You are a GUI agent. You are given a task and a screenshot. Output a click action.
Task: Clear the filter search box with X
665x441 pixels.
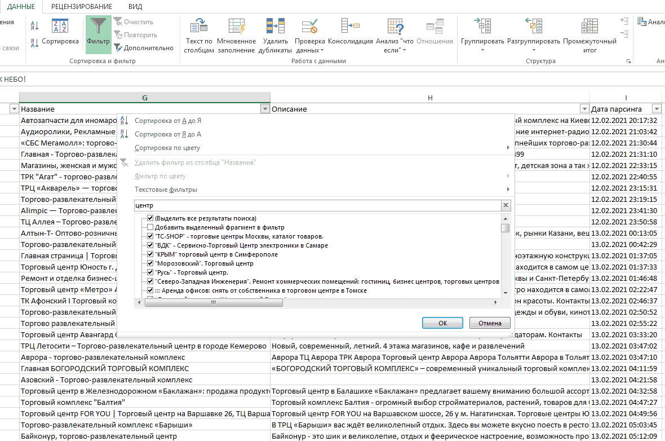506,205
